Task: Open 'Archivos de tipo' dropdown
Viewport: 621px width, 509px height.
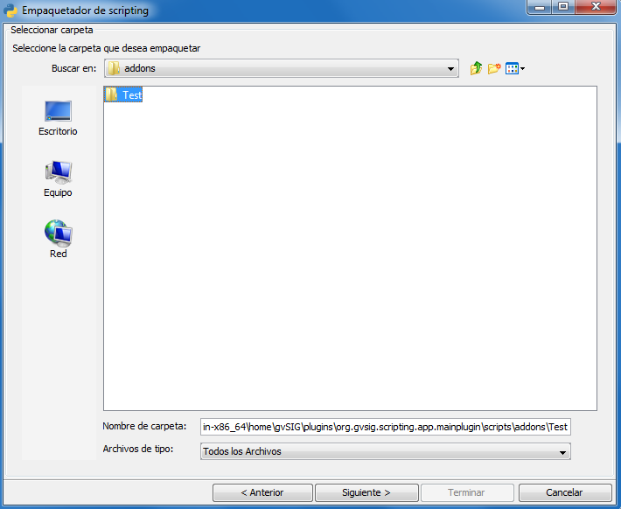Action: coord(562,451)
